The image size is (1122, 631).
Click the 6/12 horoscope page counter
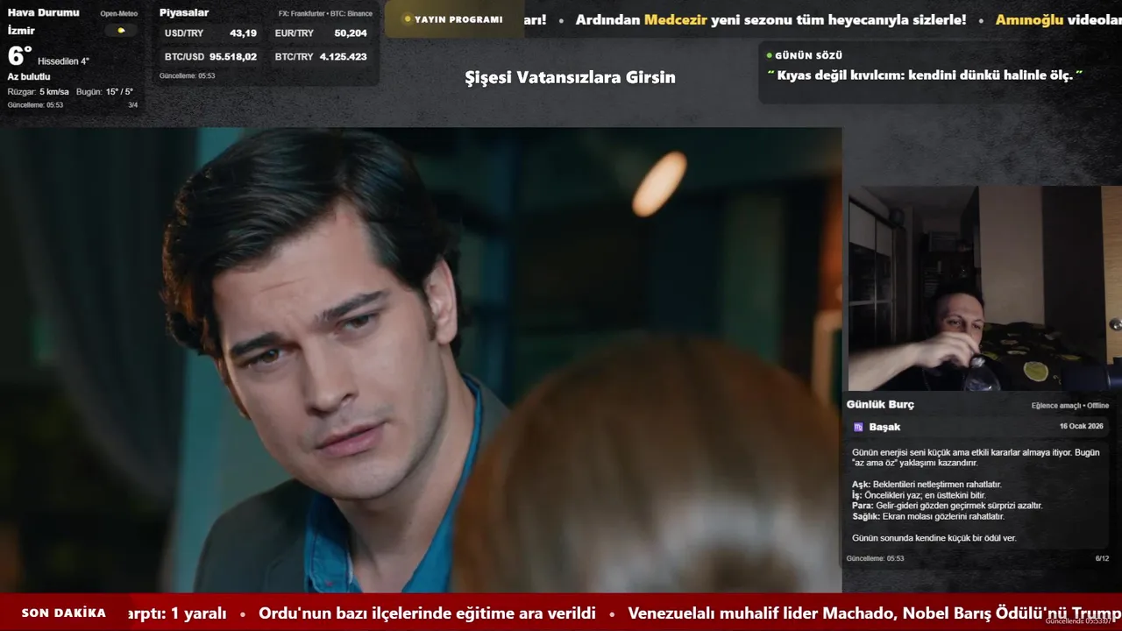pos(1102,558)
